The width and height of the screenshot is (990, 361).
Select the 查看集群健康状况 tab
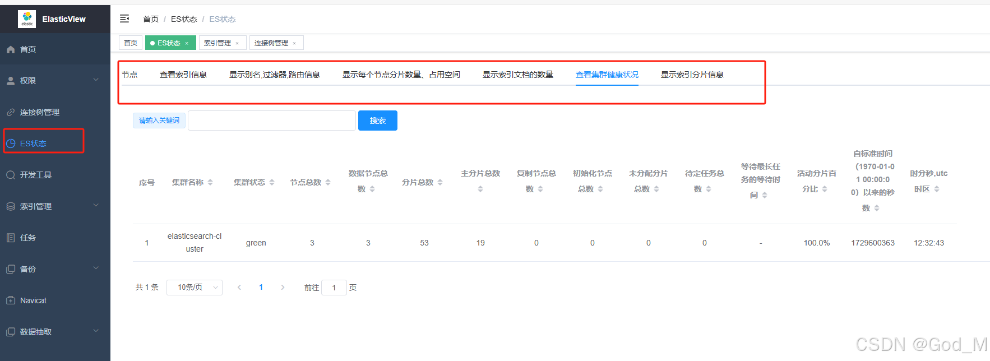(x=607, y=75)
